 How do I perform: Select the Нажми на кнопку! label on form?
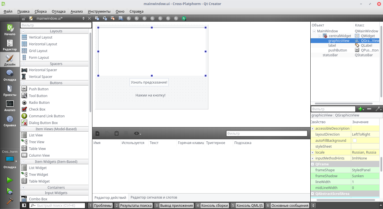[150, 95]
